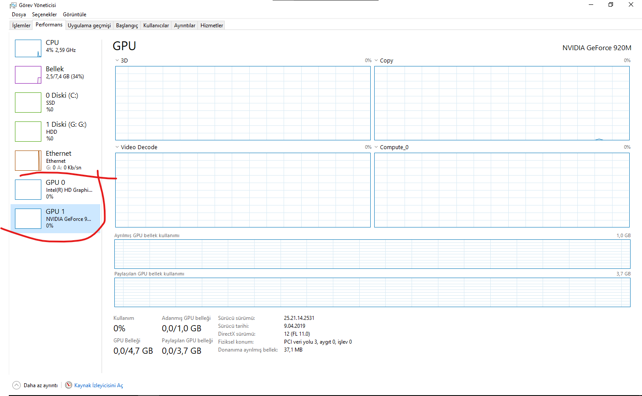
Task: Open the Dosya menu
Action: click(x=19, y=15)
